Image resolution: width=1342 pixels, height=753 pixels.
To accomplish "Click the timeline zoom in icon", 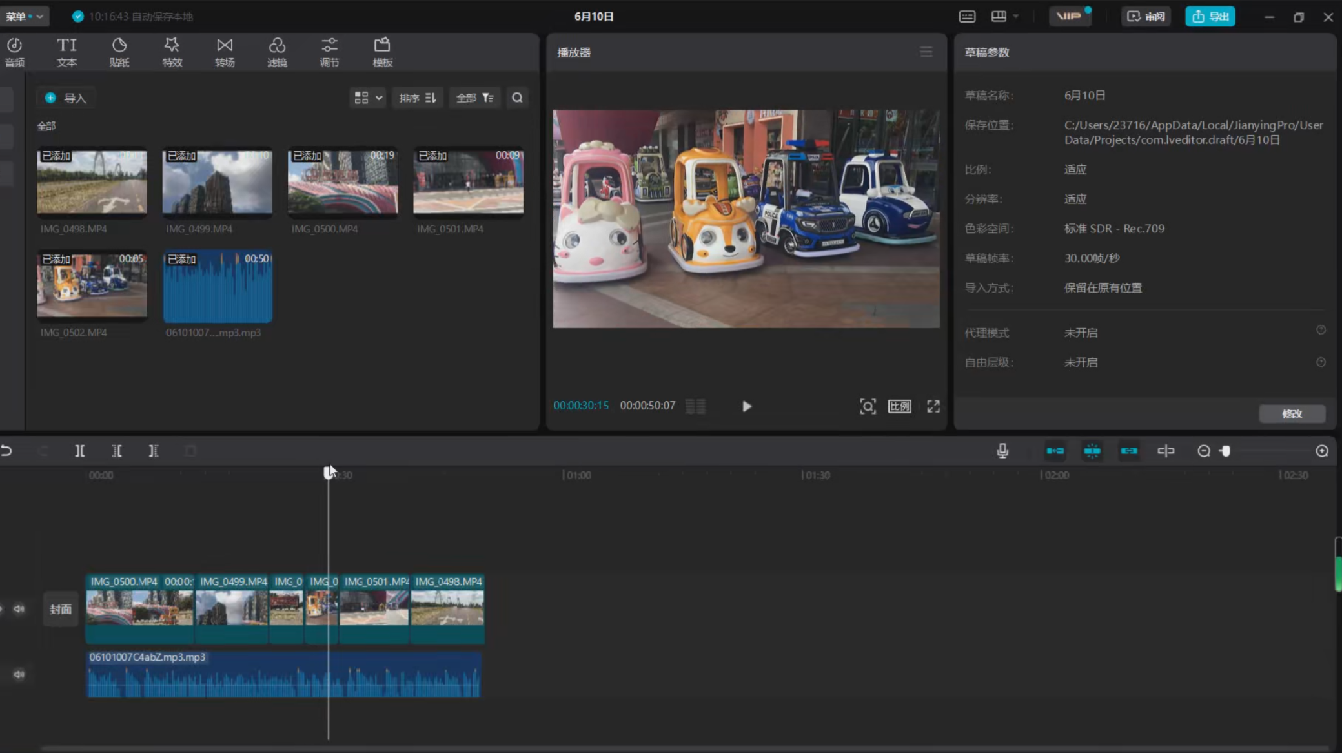I will coord(1321,451).
